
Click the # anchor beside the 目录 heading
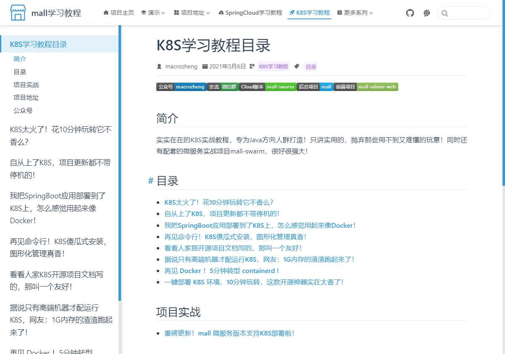tap(151, 181)
